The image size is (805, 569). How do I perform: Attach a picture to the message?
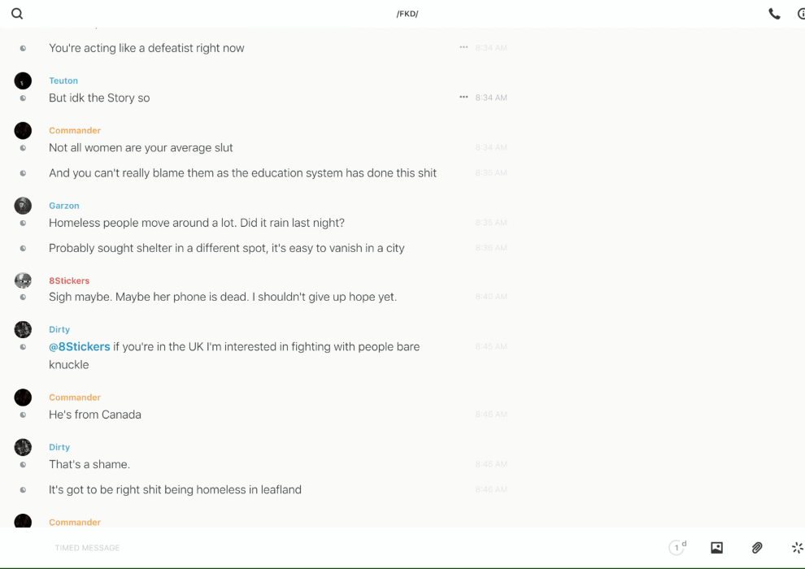pyautogui.click(x=716, y=548)
